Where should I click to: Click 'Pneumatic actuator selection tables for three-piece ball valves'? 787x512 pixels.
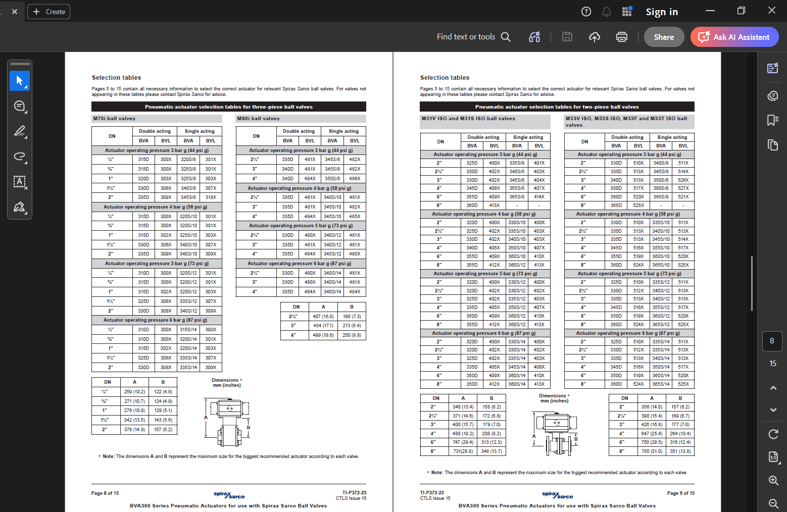(x=229, y=107)
